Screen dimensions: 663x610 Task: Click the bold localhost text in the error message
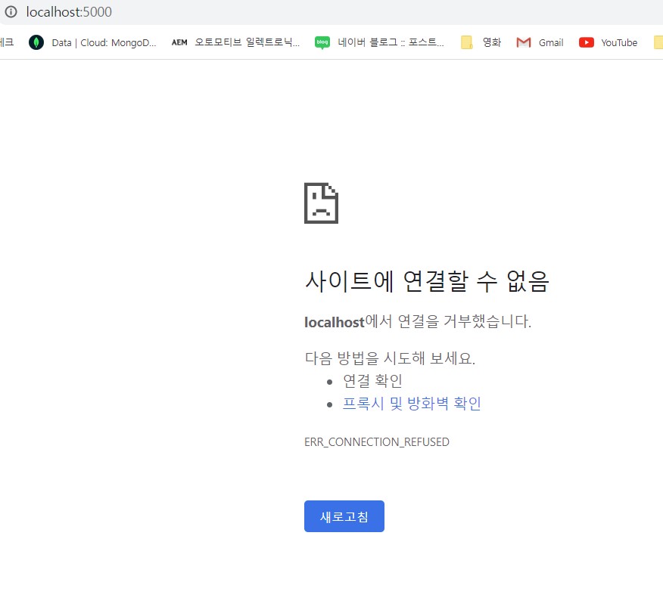click(334, 322)
